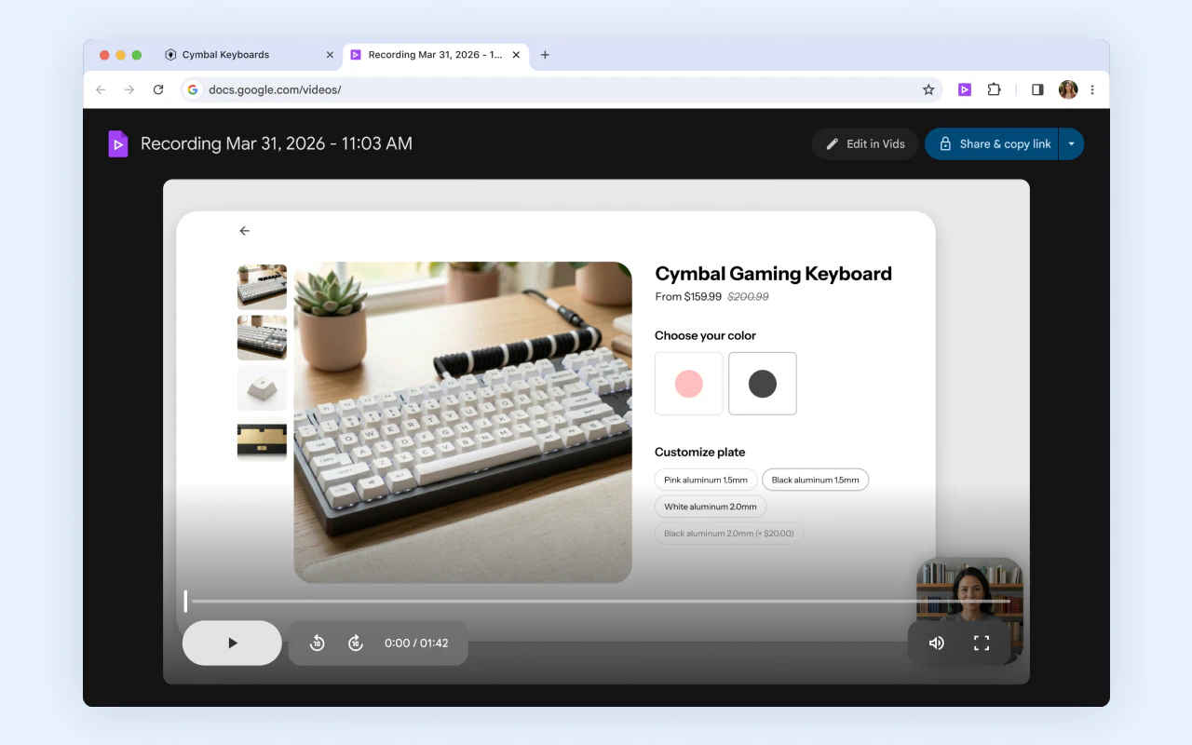Go back in browser history
Screen dimensions: 1192x745
point(101,89)
